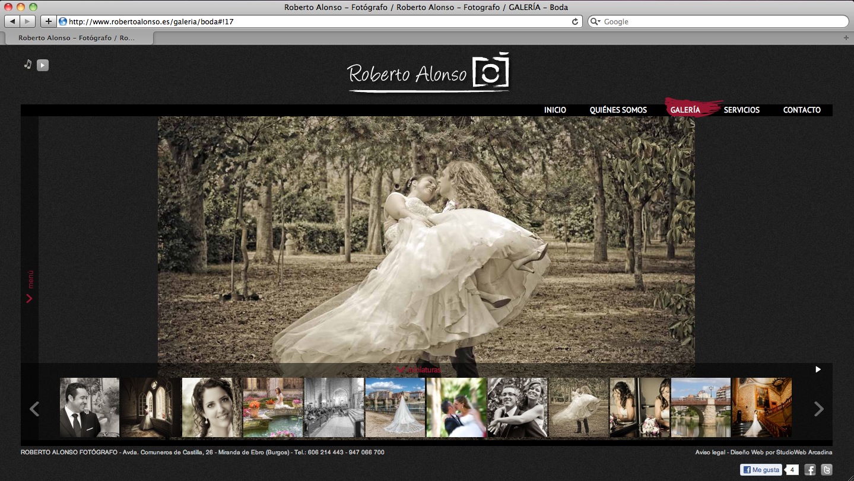Open the SERVICIOS menu item
The image size is (854, 481).
741,110
